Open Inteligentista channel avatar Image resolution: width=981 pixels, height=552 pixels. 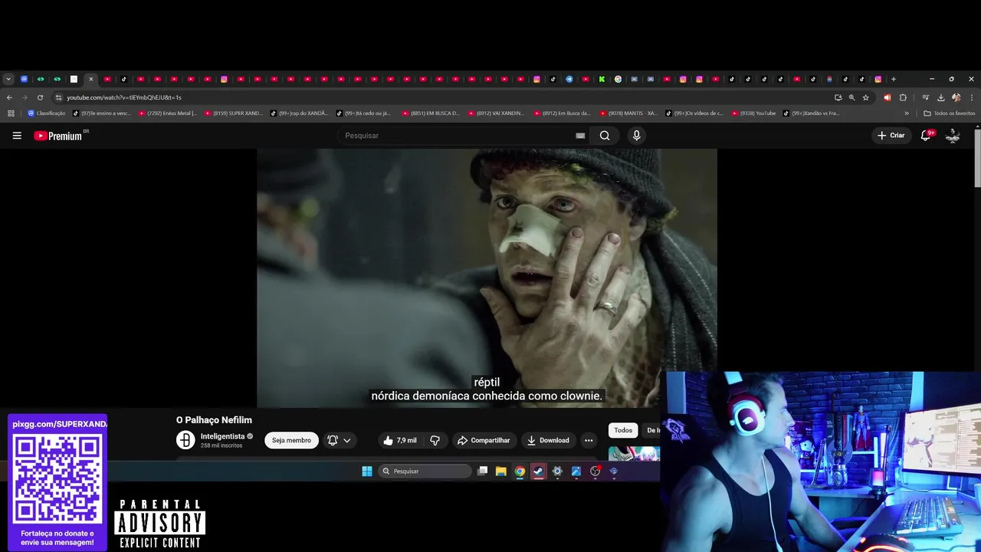(x=185, y=440)
